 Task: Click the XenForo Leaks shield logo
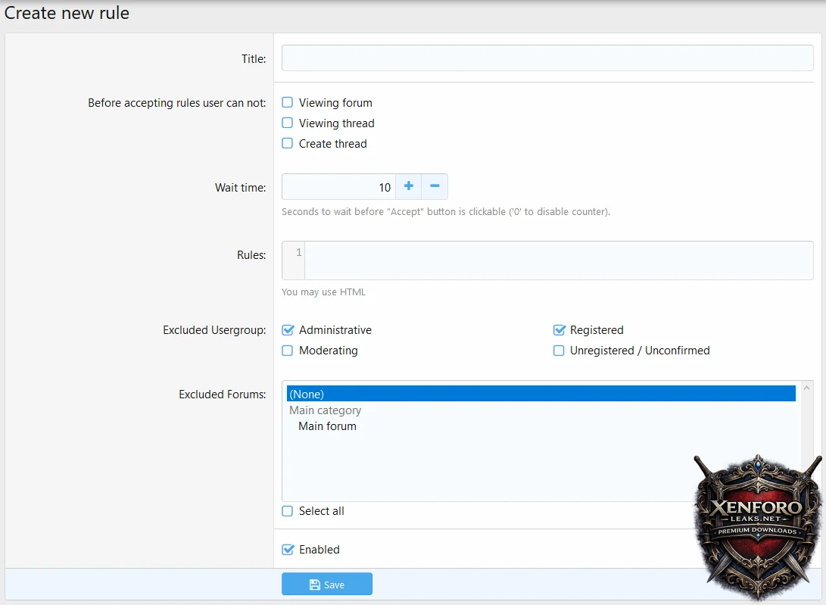point(758,525)
